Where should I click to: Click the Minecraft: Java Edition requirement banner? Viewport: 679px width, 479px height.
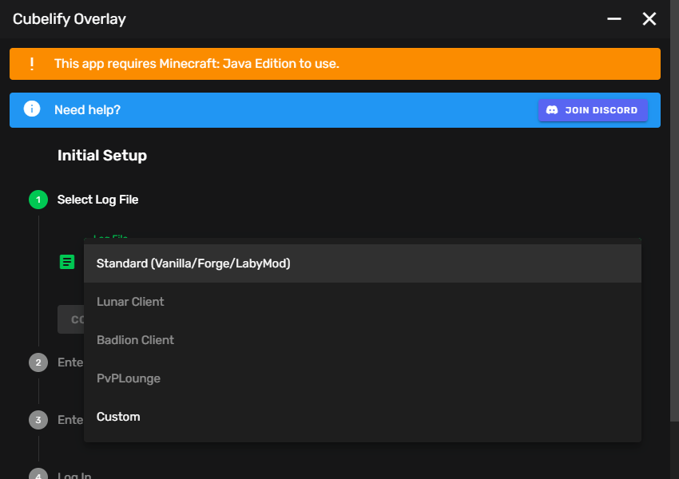pos(336,64)
